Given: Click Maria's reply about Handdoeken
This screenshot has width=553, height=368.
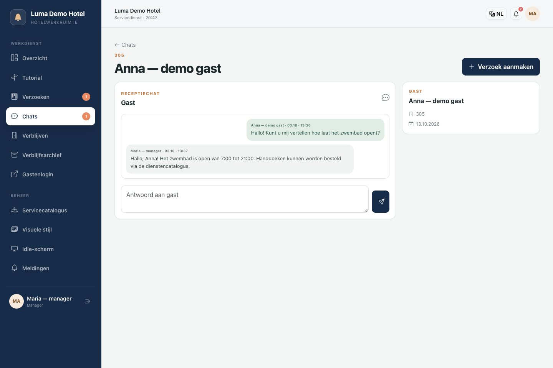Looking at the screenshot, I should pyautogui.click(x=240, y=159).
